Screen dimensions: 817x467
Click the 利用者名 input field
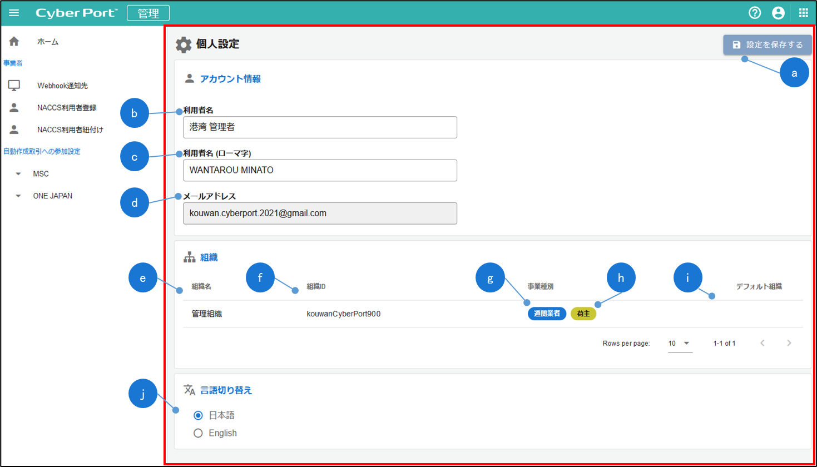tap(320, 127)
